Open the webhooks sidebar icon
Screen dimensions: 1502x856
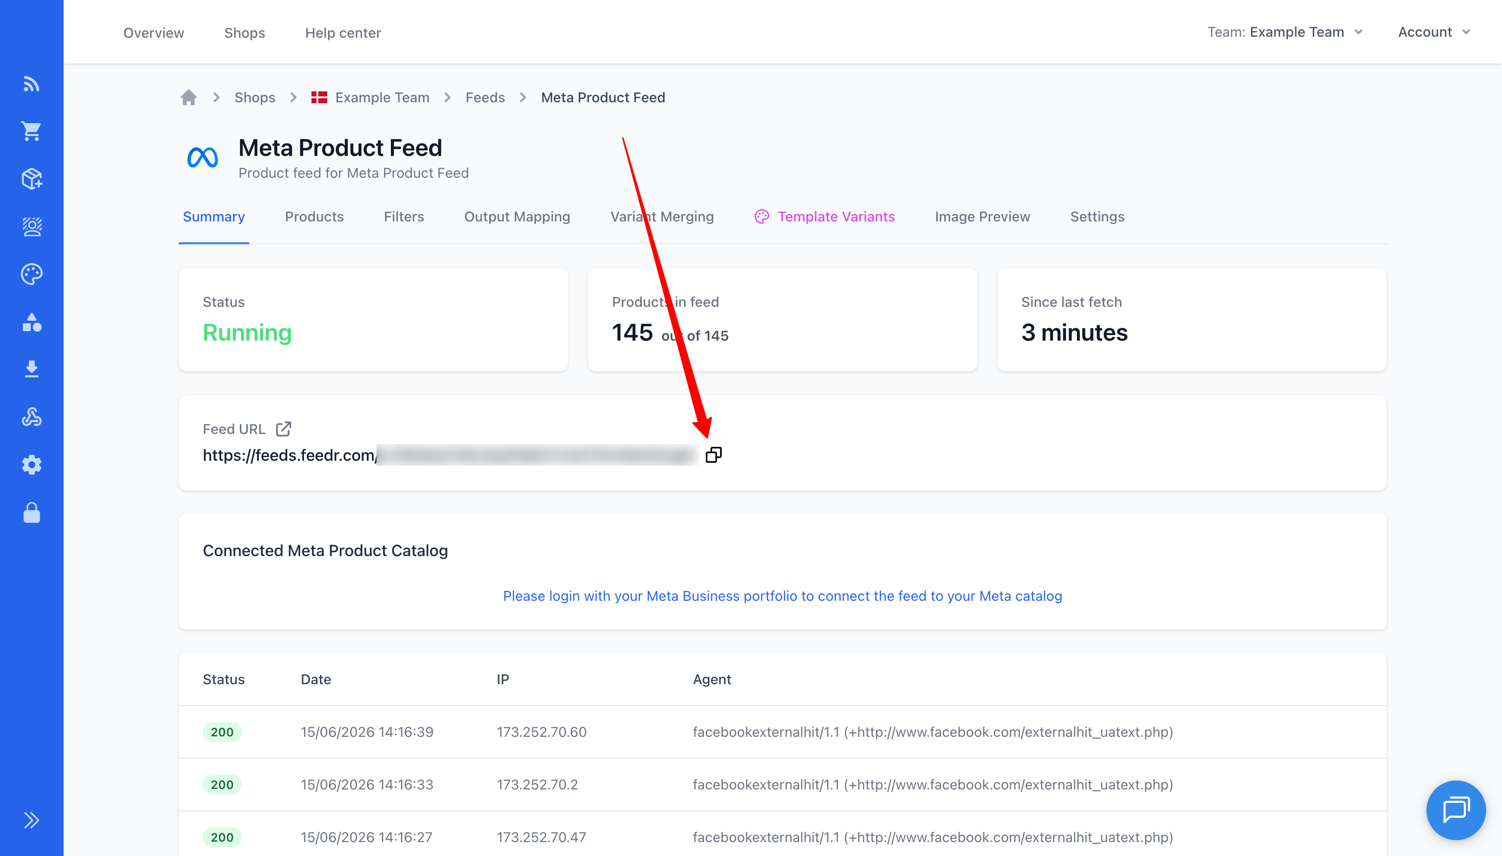(31, 417)
